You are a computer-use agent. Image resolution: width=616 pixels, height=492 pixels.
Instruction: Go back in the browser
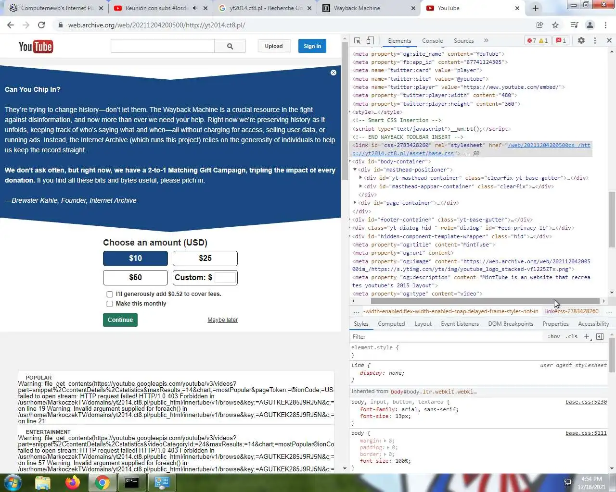point(11,25)
